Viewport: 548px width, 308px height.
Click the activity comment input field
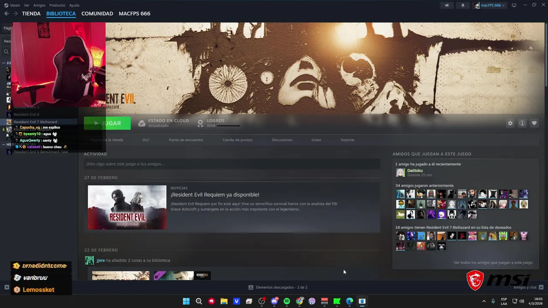232,164
